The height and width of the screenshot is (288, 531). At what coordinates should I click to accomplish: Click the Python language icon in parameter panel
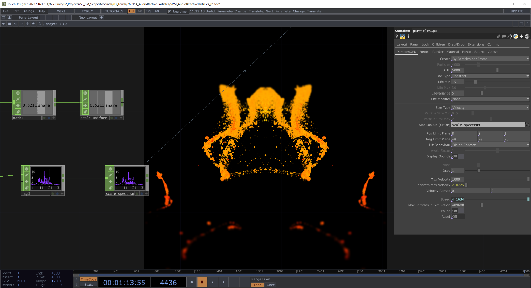tap(516, 37)
